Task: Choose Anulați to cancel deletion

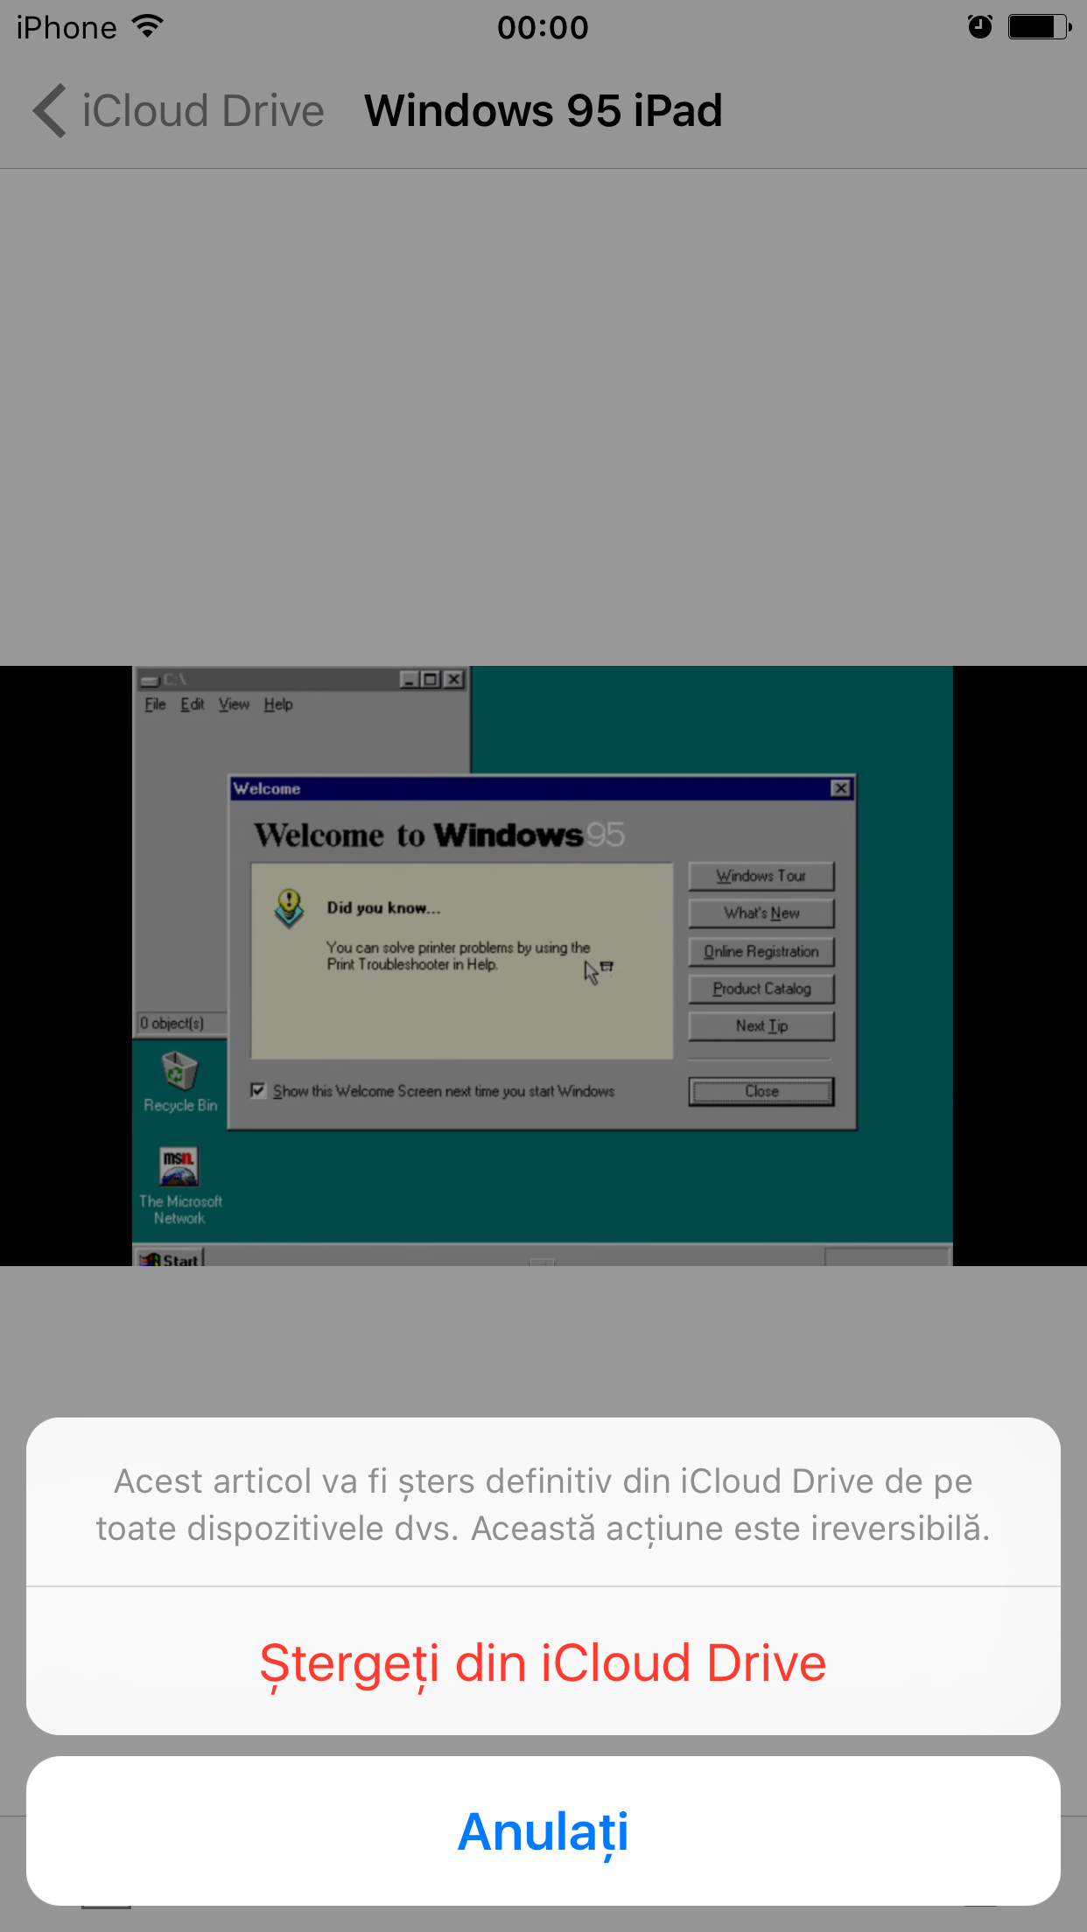Action: point(543,1830)
